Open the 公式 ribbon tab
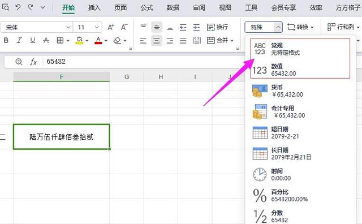The image size is (362, 224). 147,8
